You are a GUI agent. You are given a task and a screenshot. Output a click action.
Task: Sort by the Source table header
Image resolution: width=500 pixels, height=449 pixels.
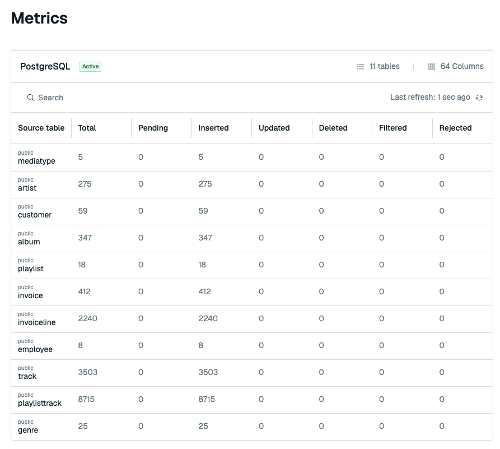click(x=41, y=128)
